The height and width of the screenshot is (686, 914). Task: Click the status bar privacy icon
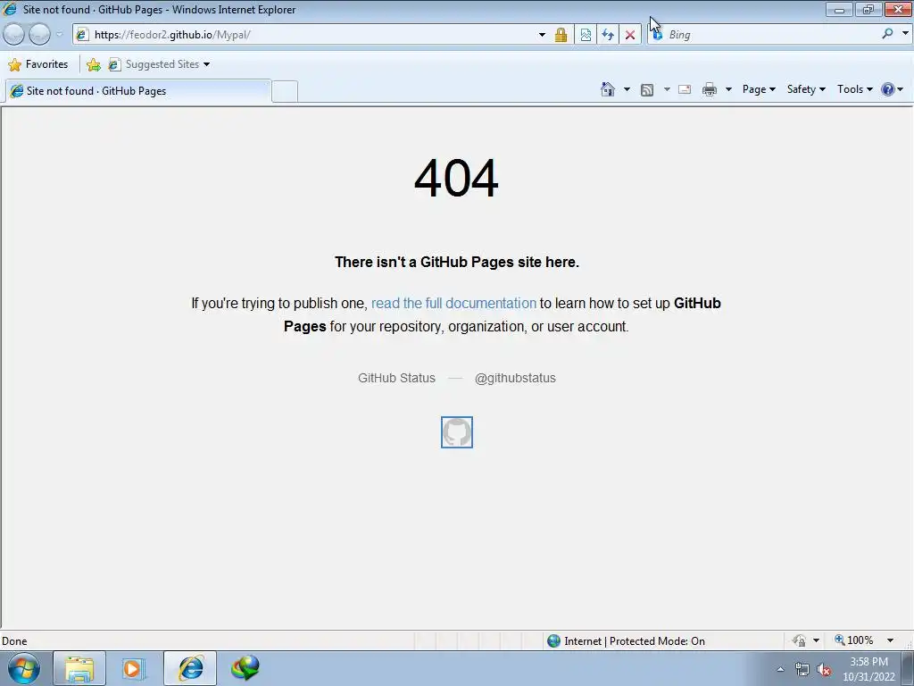(x=799, y=640)
